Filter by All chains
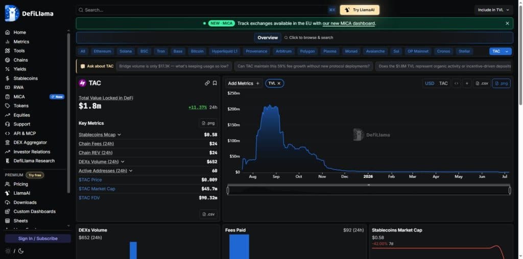The height and width of the screenshot is (259, 523). (x=83, y=51)
